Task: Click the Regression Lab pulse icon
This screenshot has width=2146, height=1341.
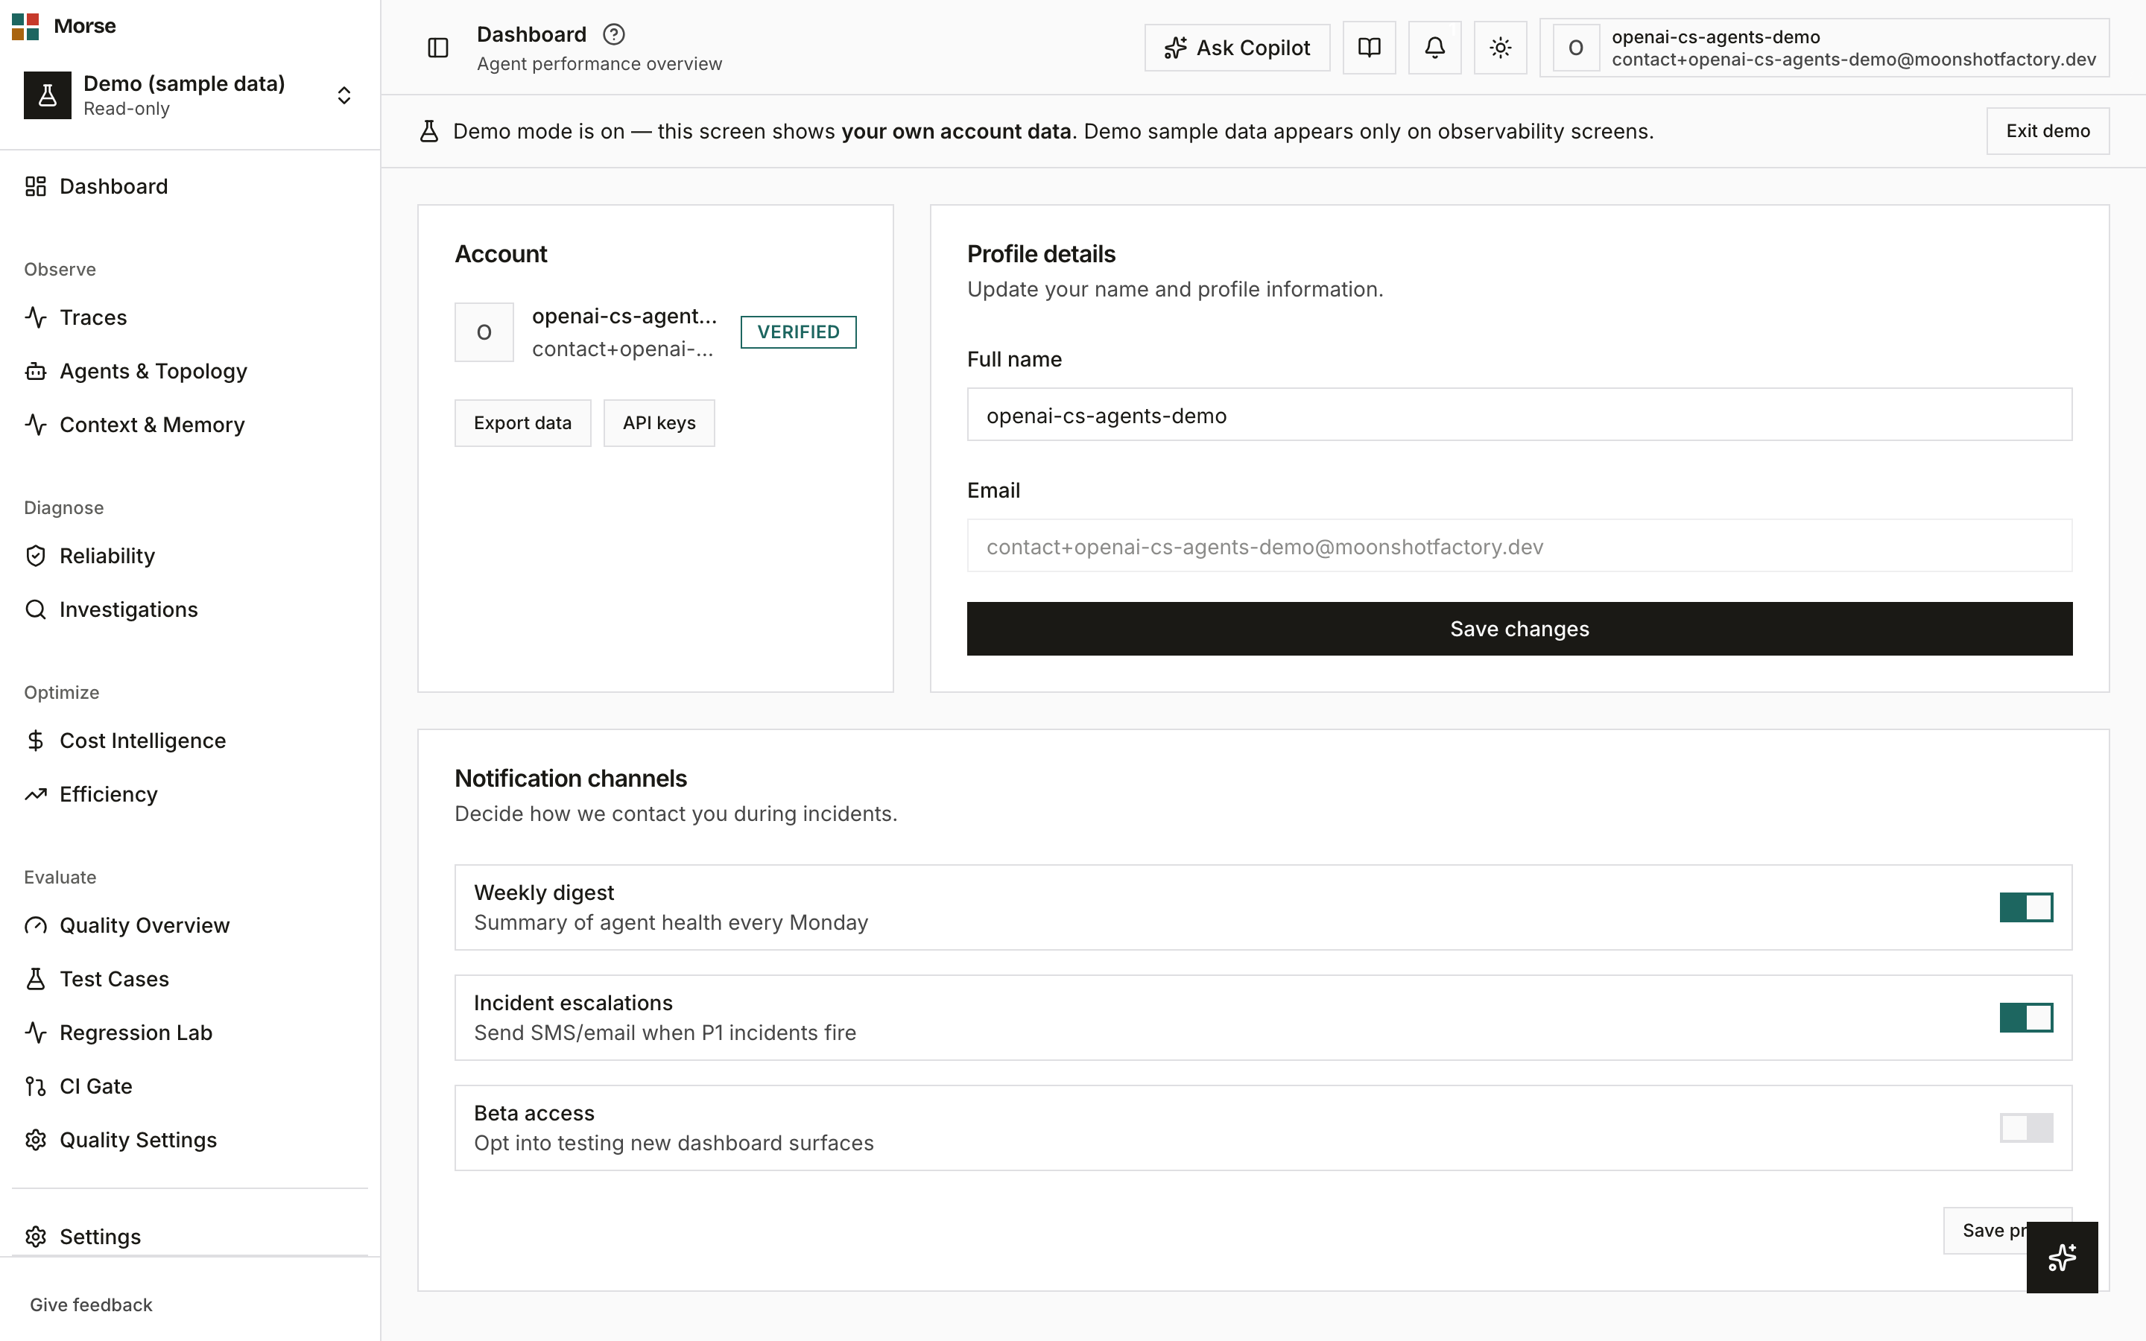Action: pyautogui.click(x=36, y=1033)
